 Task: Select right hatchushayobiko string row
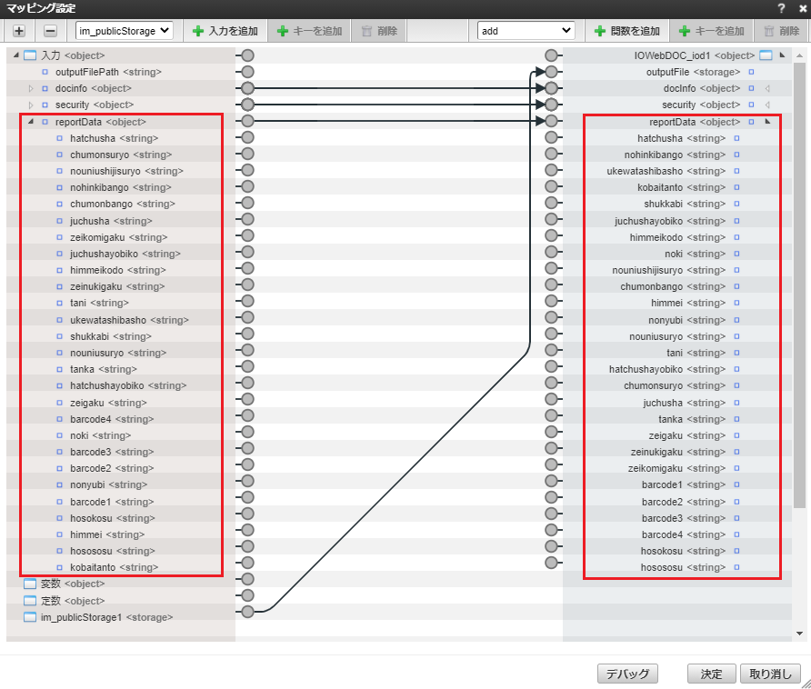pyautogui.click(x=677, y=369)
